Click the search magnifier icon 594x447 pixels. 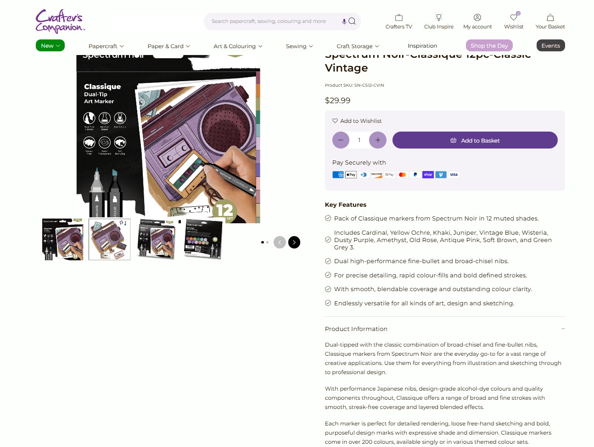point(352,21)
